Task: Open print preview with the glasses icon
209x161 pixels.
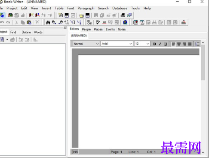Action: coord(129,15)
